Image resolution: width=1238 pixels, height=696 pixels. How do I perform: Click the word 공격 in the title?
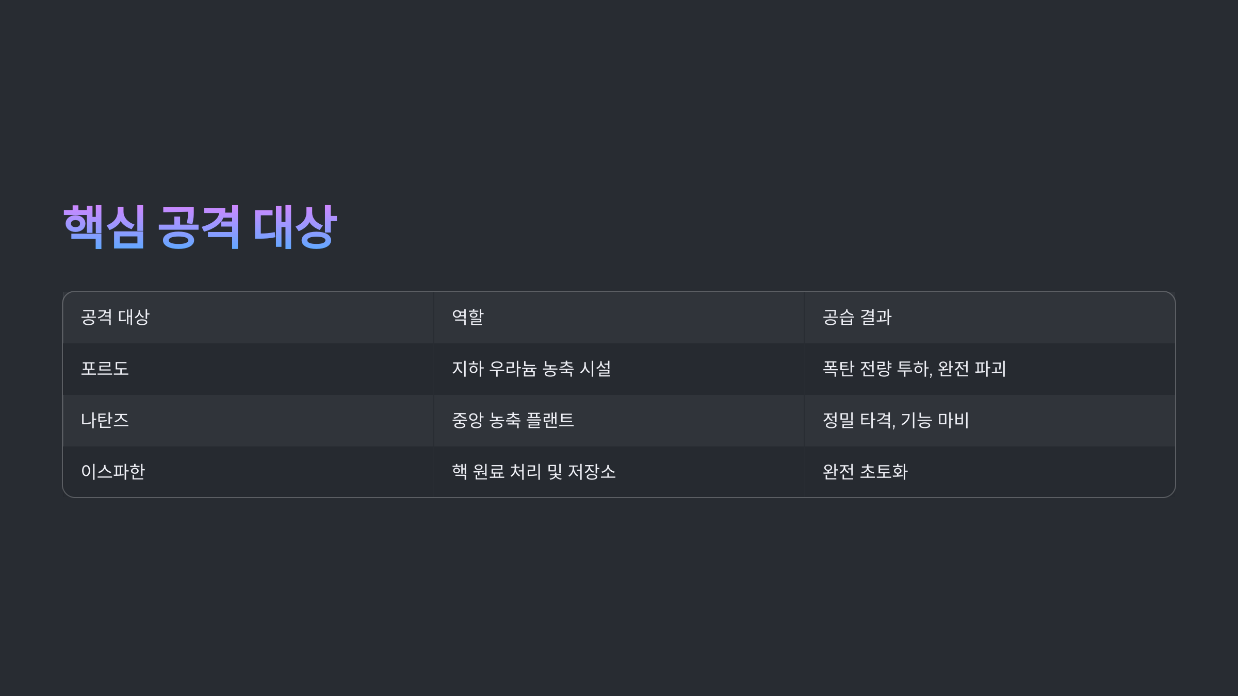199,227
